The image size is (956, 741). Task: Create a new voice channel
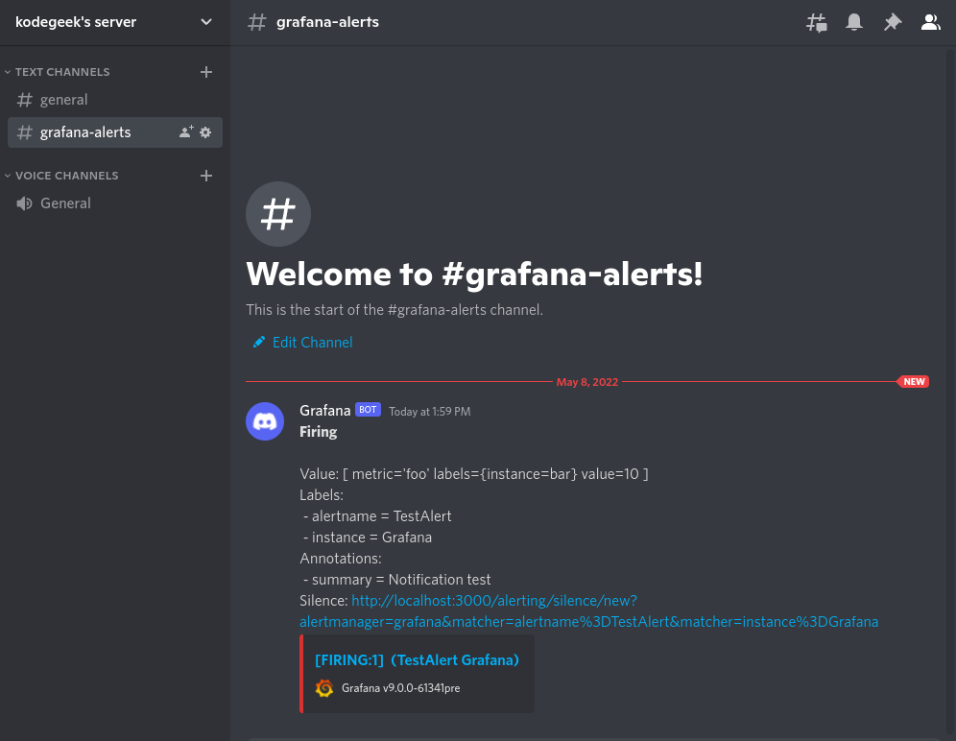205,176
